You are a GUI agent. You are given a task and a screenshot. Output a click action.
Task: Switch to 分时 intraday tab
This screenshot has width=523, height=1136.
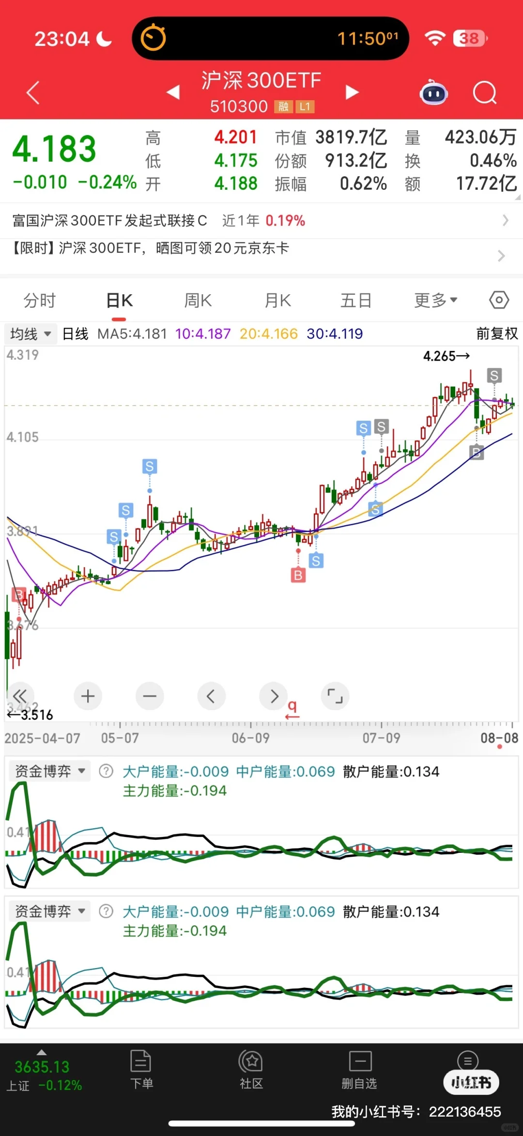(40, 301)
